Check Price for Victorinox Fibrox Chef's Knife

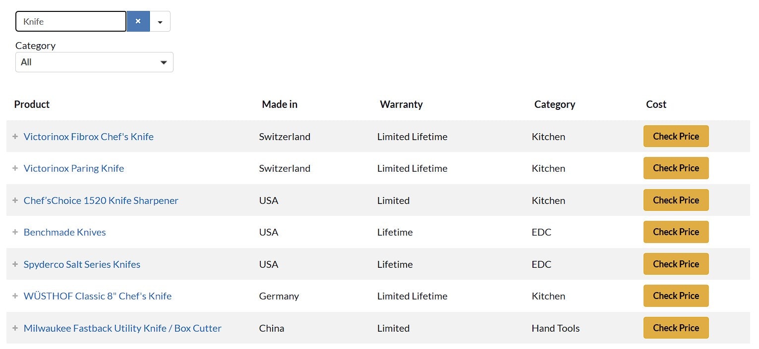pyautogui.click(x=676, y=136)
